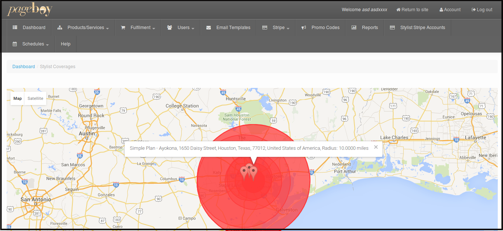Click the Huntsville map label
Screen dimensions: 503x231
pyautogui.click(x=236, y=99)
